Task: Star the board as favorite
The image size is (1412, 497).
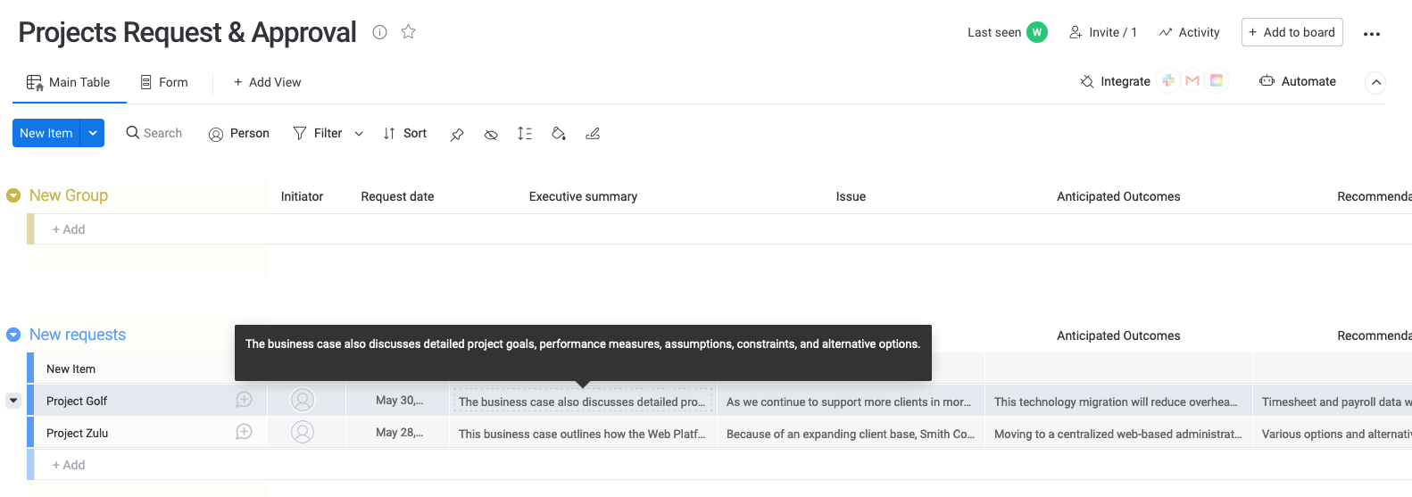Action: pos(409,32)
